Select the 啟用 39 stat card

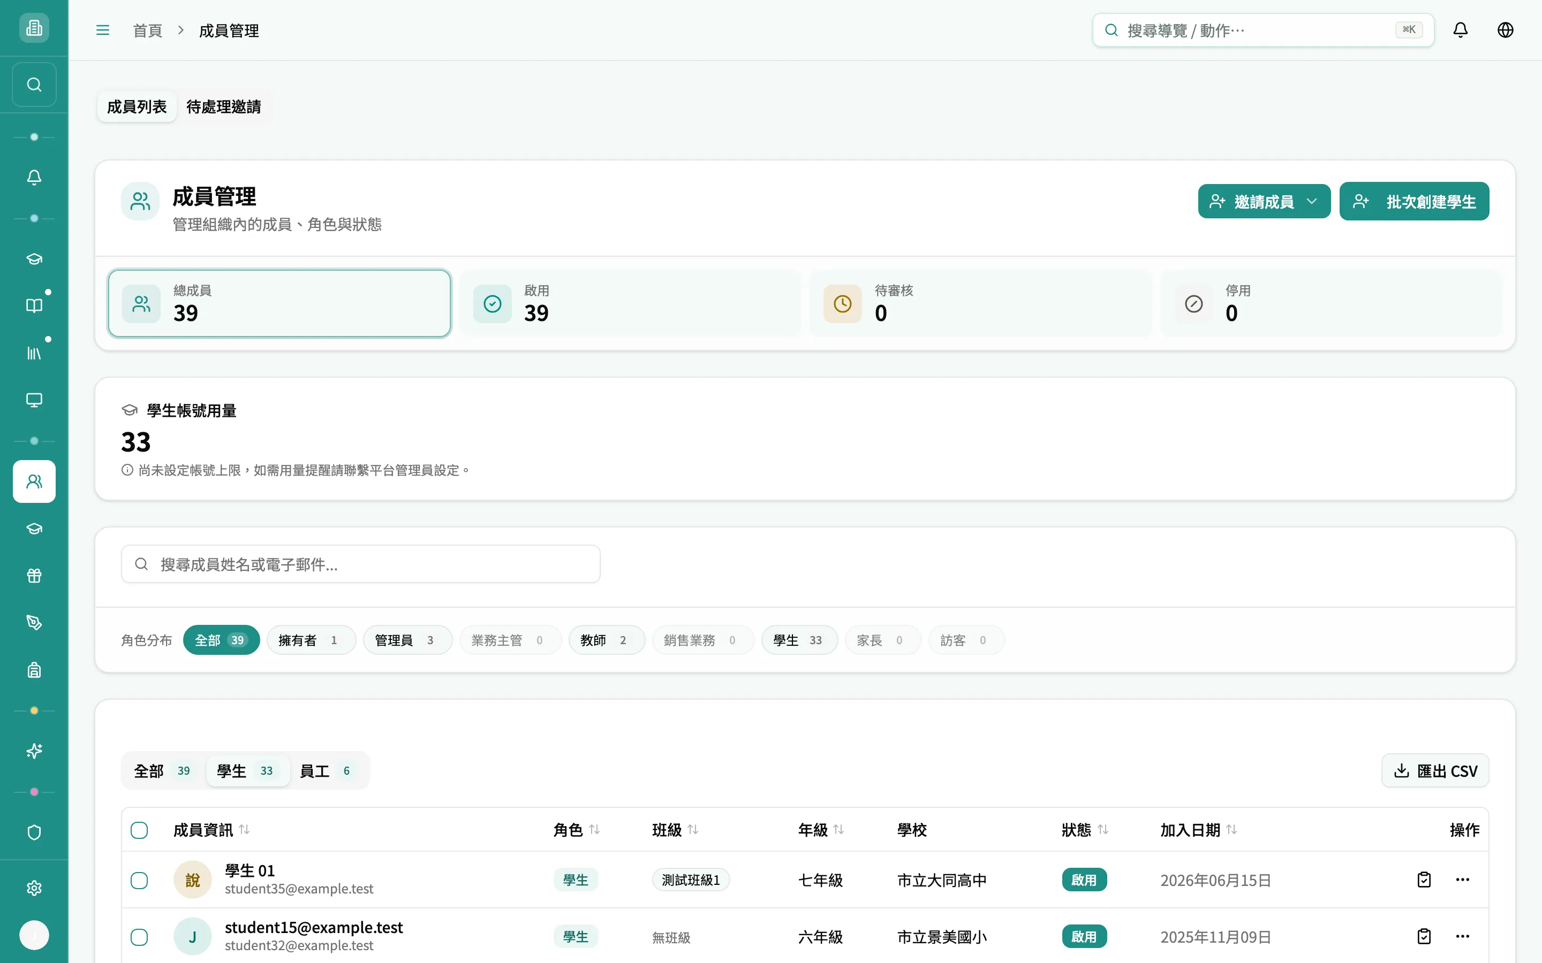630,303
